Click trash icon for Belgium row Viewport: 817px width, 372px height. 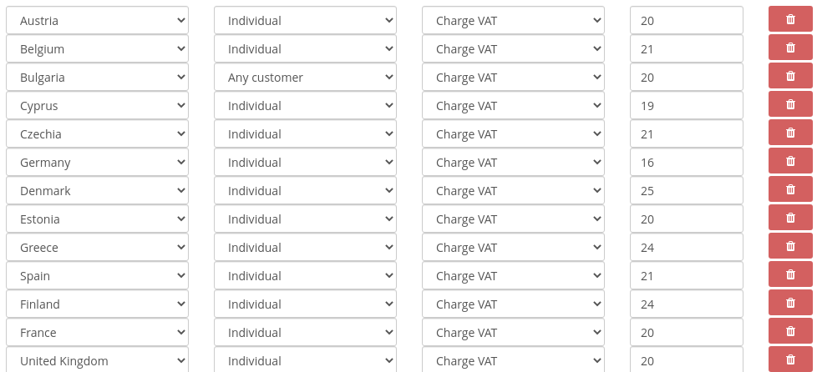[x=790, y=48]
